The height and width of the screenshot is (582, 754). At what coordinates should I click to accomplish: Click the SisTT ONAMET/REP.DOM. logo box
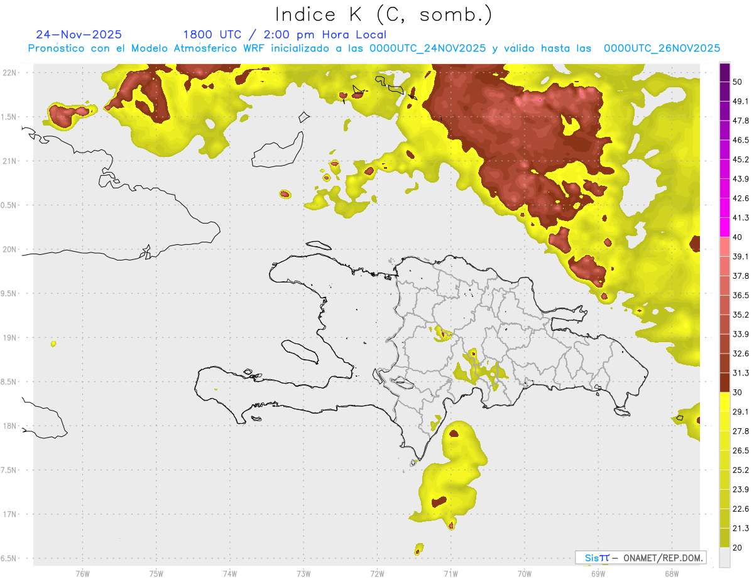[641, 558]
